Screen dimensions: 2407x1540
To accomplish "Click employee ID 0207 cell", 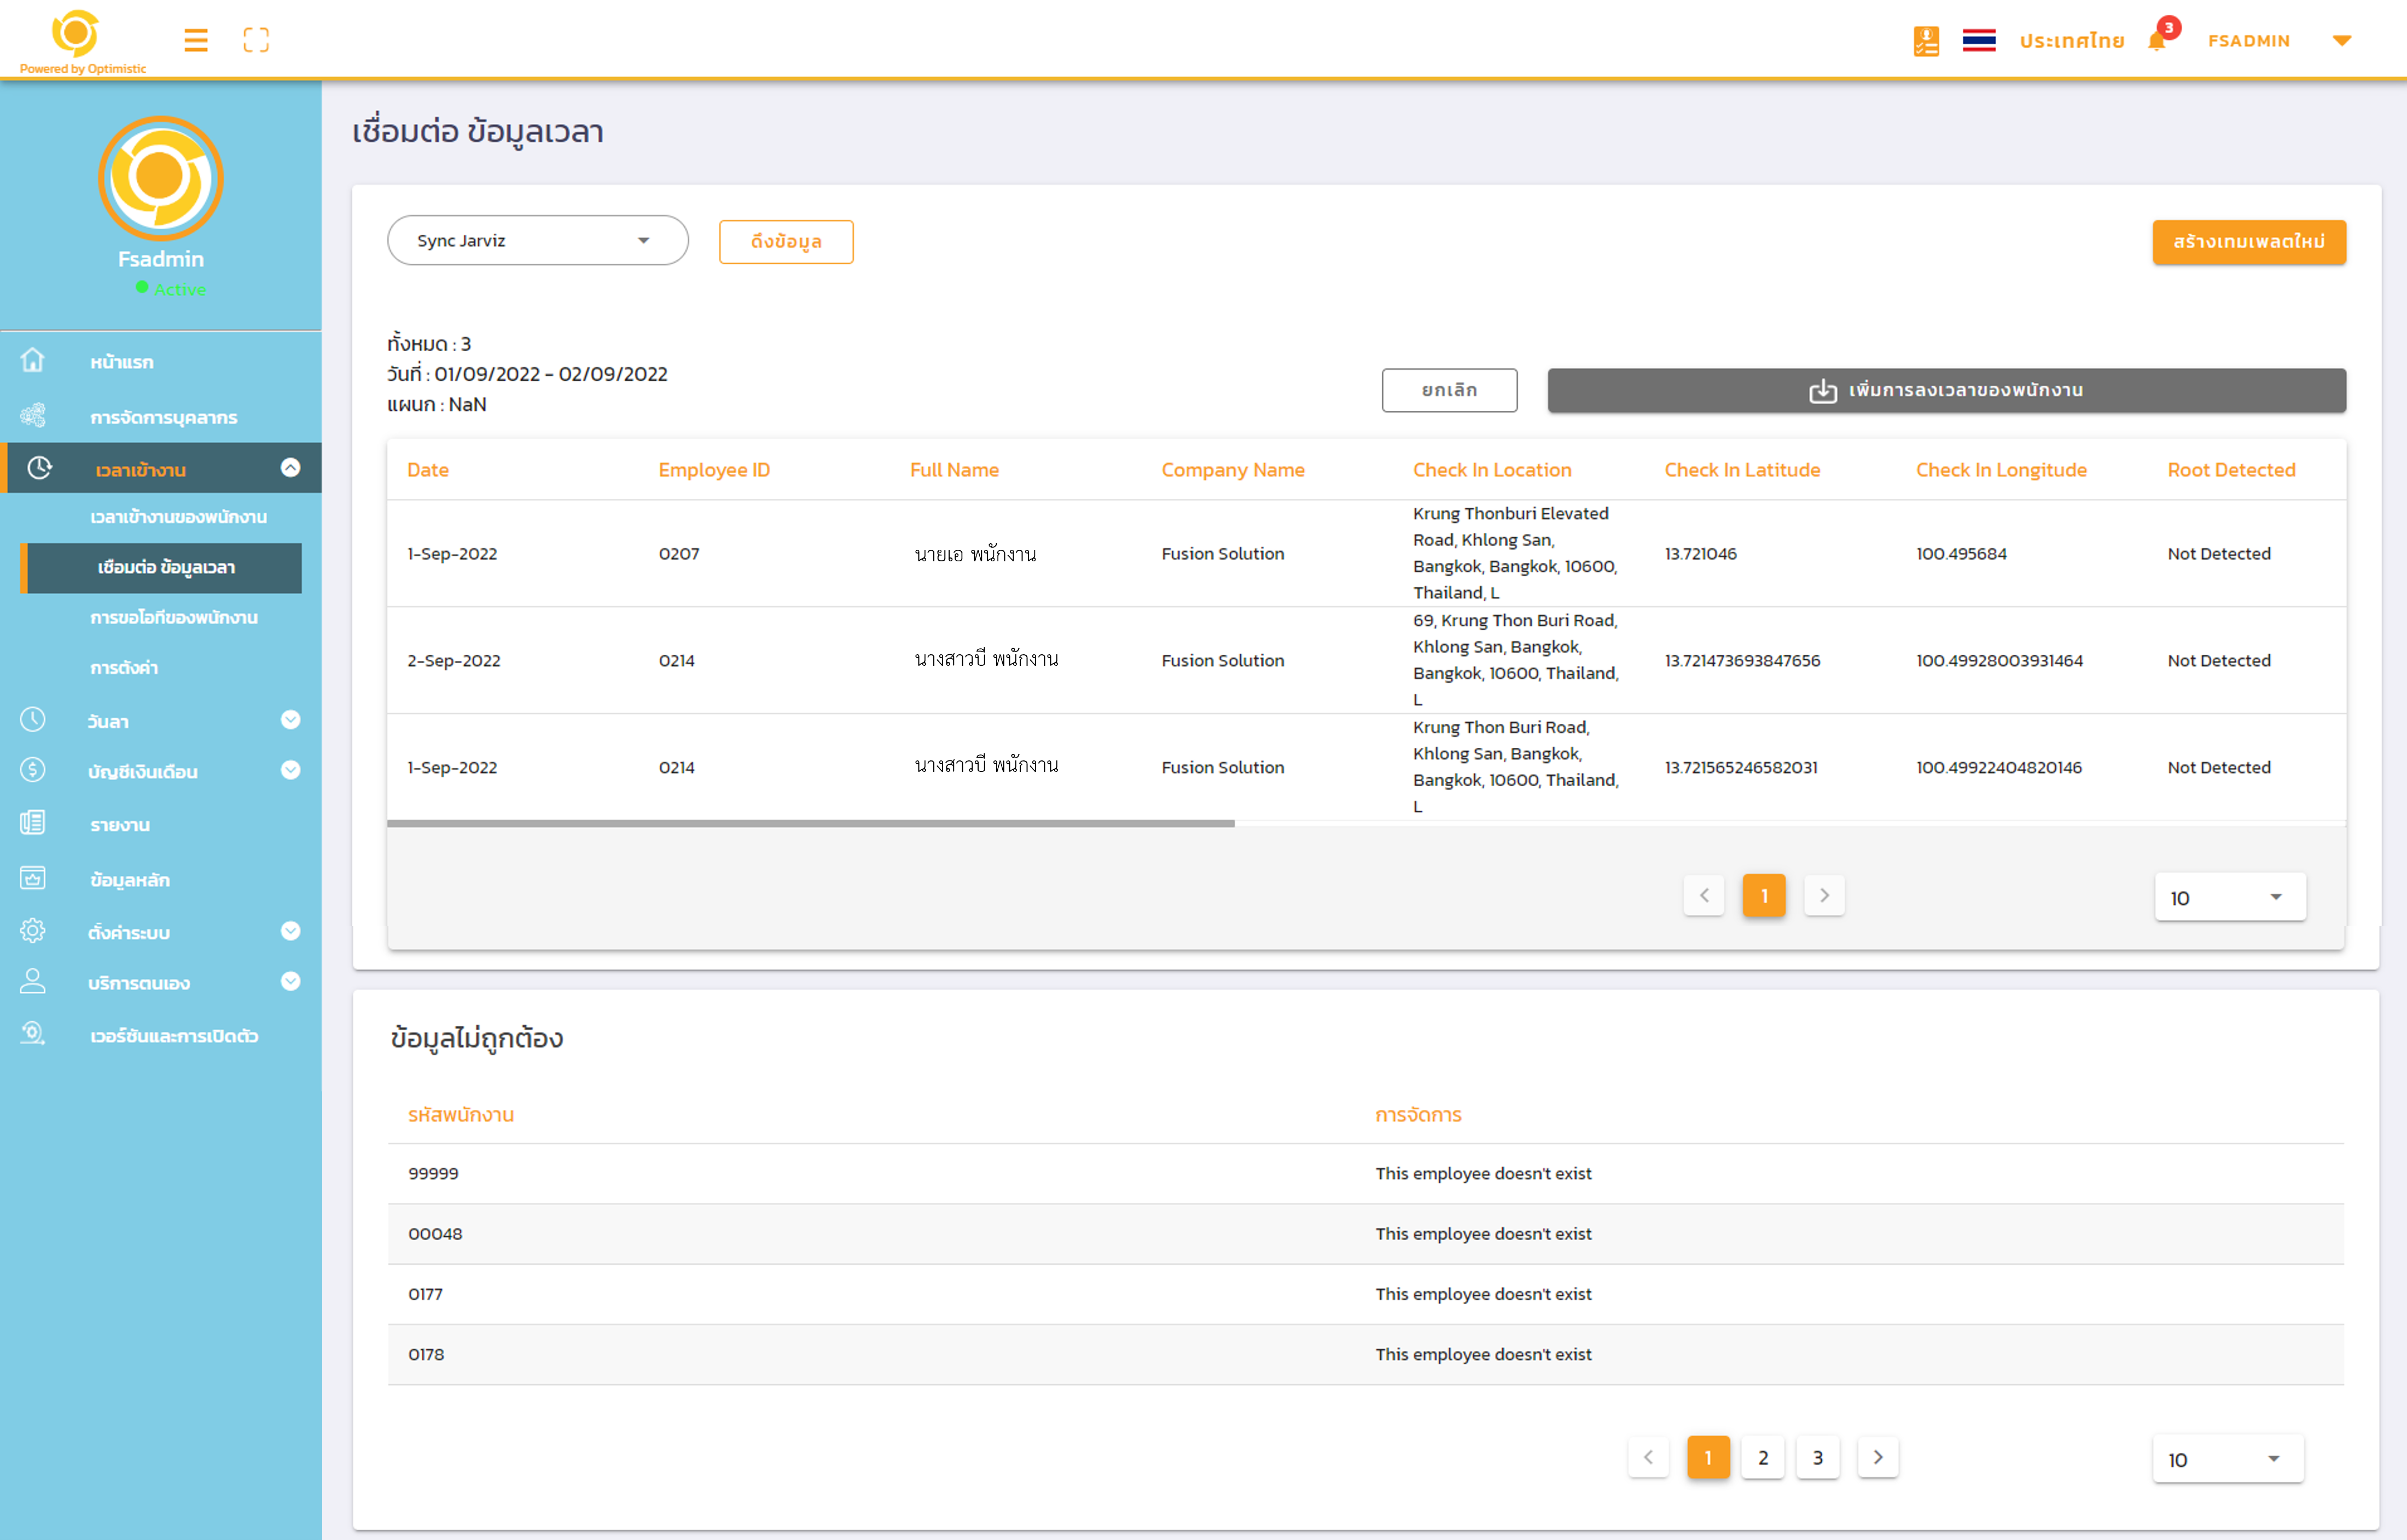I will [x=679, y=554].
